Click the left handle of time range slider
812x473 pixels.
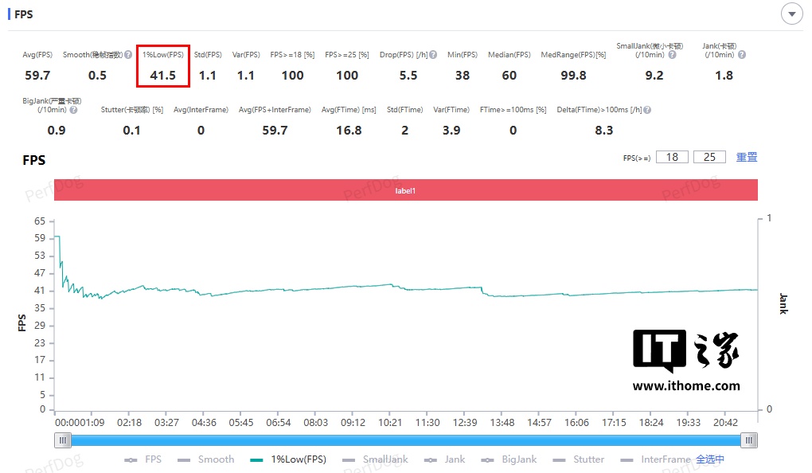point(64,440)
